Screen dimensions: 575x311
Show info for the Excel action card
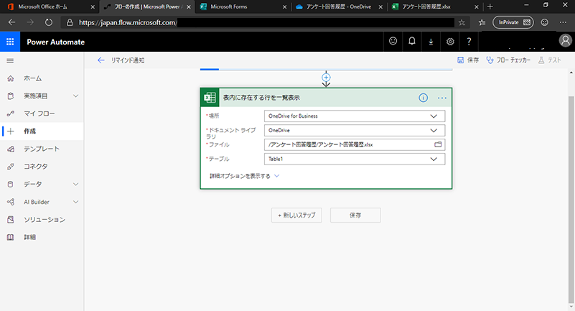click(x=424, y=98)
